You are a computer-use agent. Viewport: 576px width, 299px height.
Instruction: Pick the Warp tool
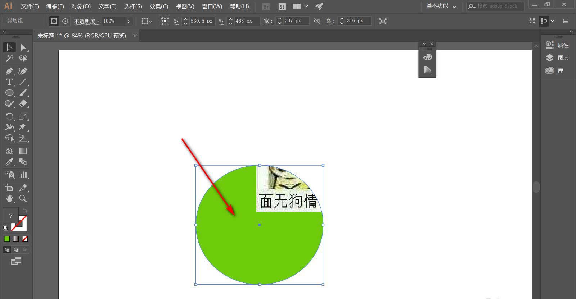point(9,127)
